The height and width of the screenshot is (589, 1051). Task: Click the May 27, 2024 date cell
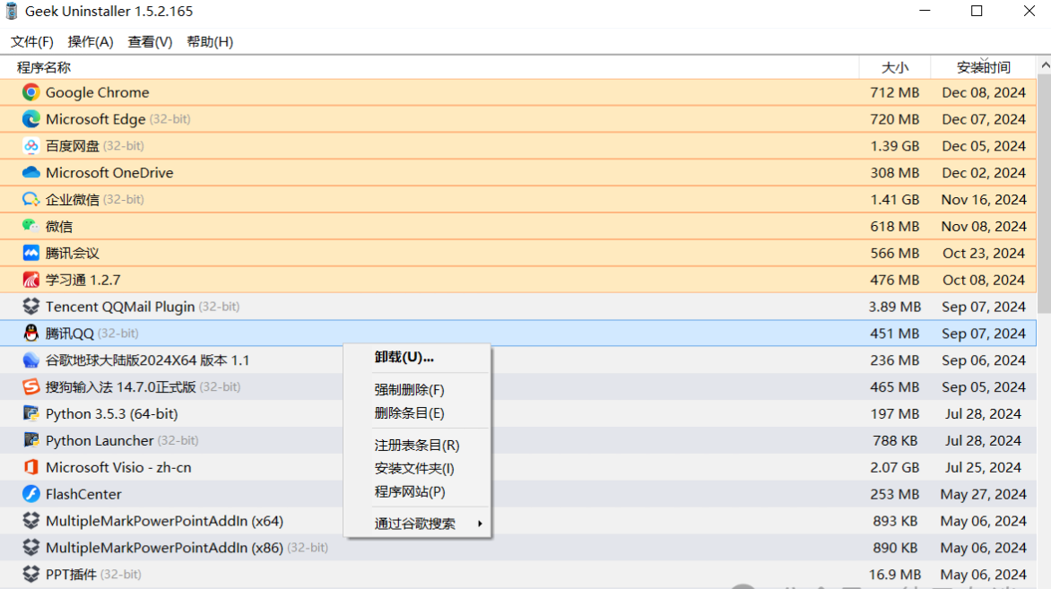984,494
